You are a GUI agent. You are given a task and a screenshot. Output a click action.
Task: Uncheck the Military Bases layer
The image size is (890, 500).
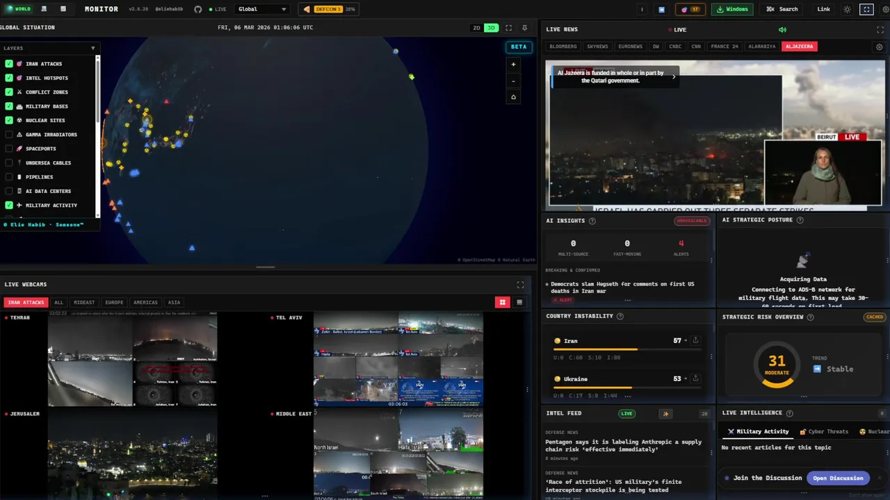pyautogui.click(x=9, y=106)
